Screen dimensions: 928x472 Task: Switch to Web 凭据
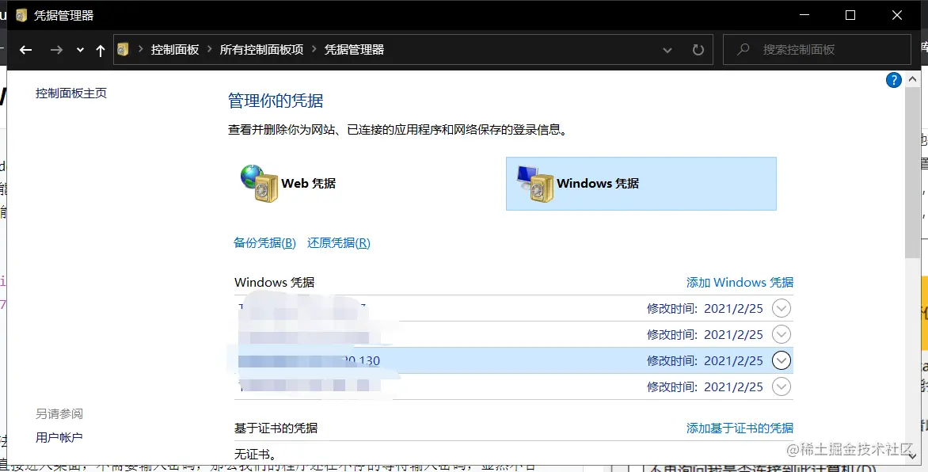(289, 184)
